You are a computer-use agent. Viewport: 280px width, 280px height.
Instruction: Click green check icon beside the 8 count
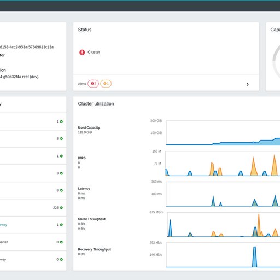click(61, 190)
